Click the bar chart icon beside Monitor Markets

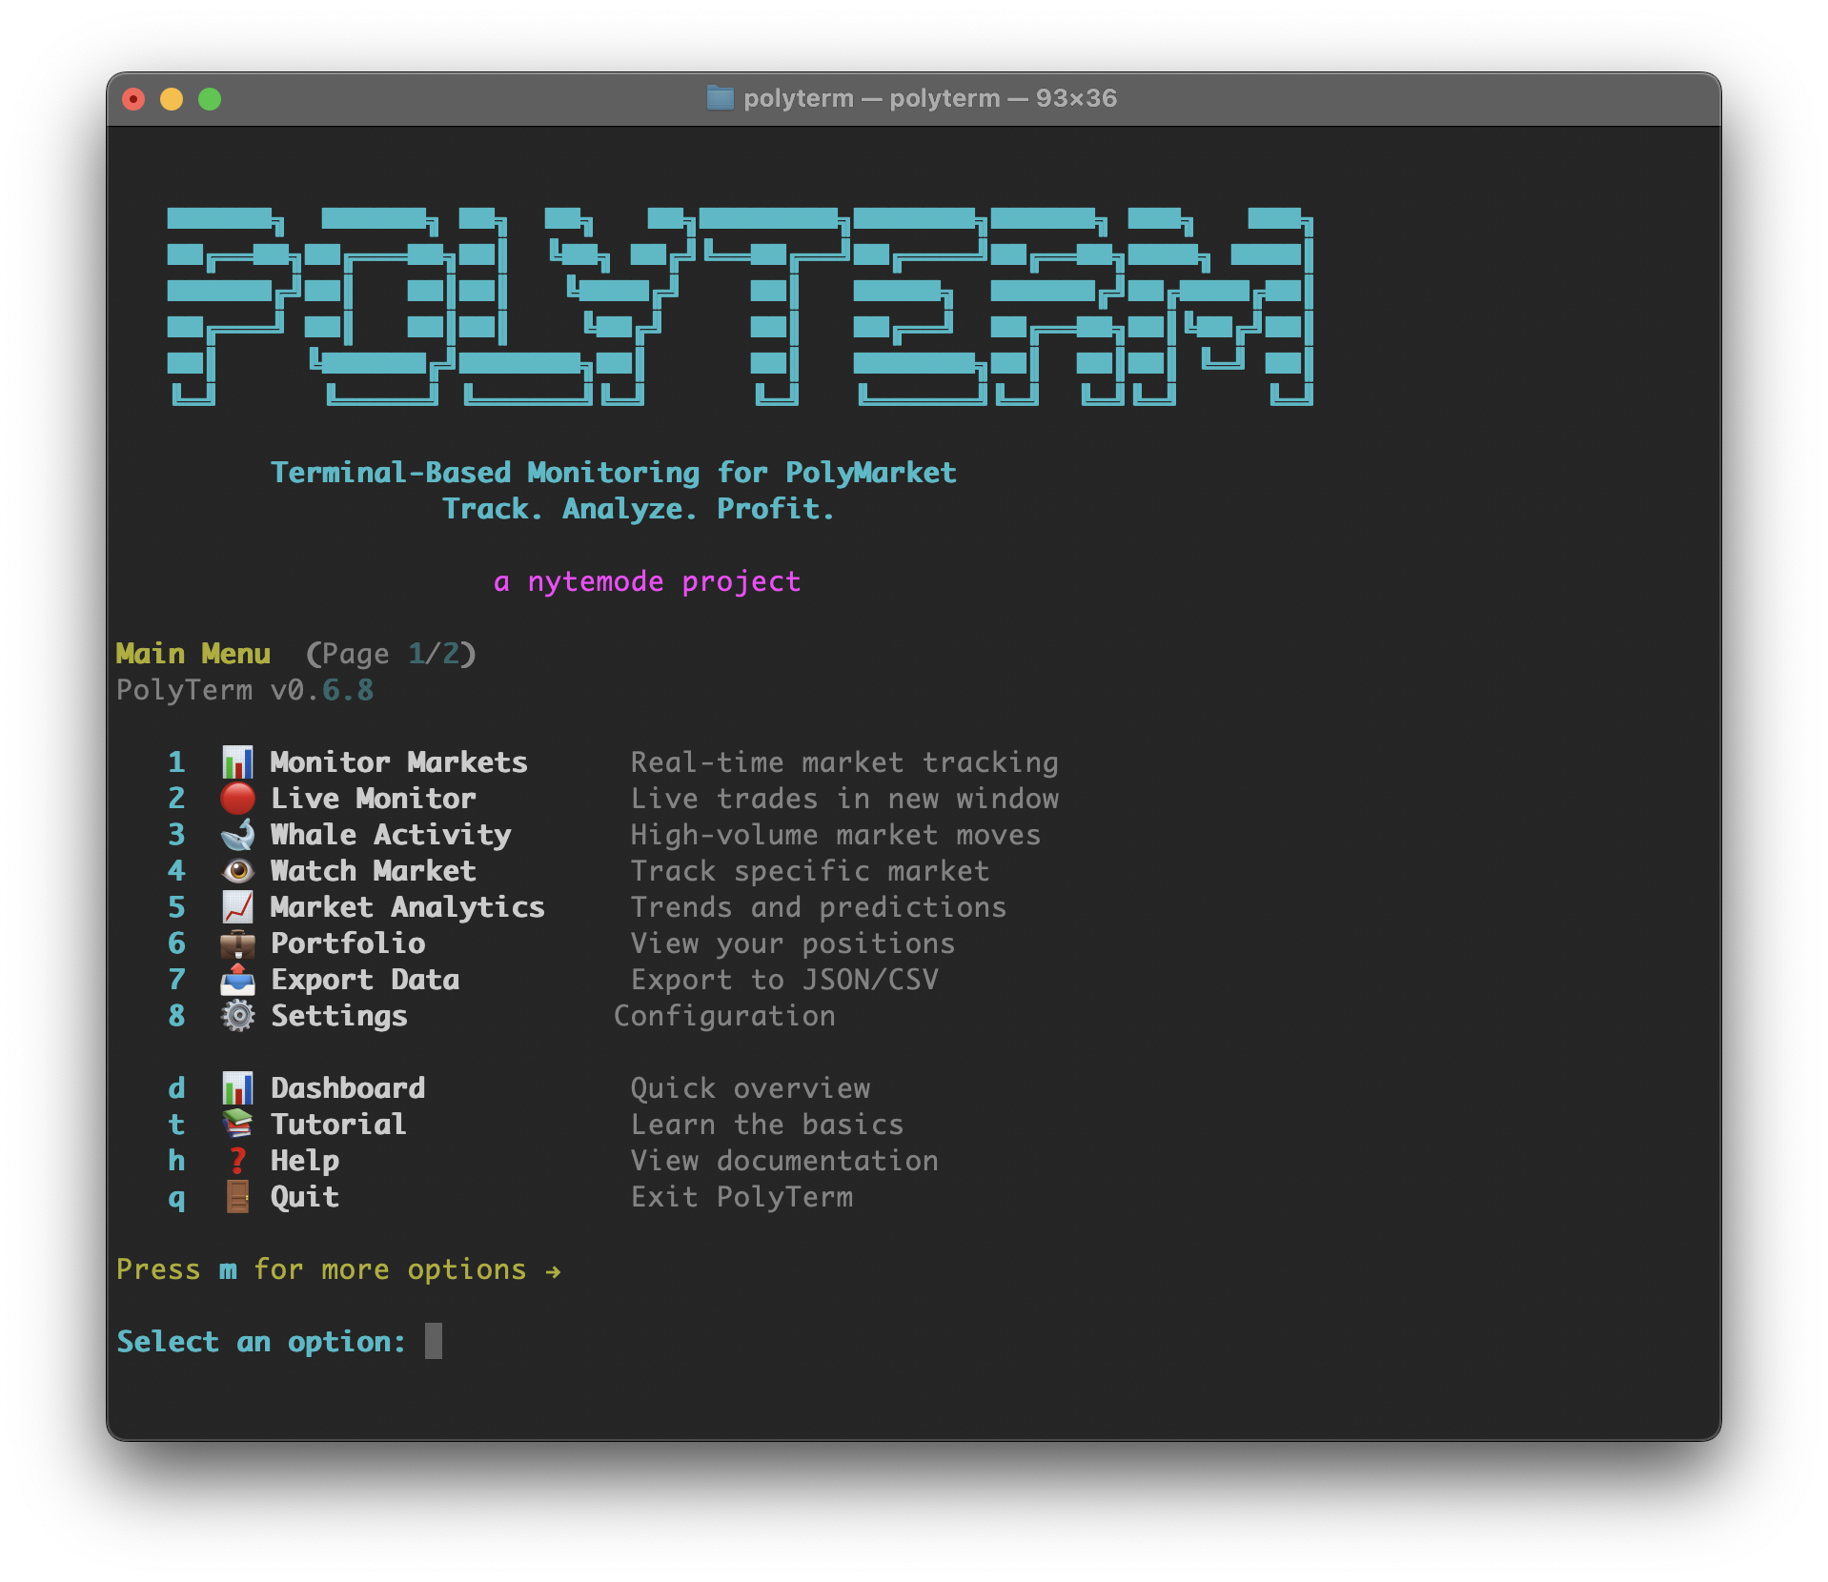pyautogui.click(x=237, y=762)
